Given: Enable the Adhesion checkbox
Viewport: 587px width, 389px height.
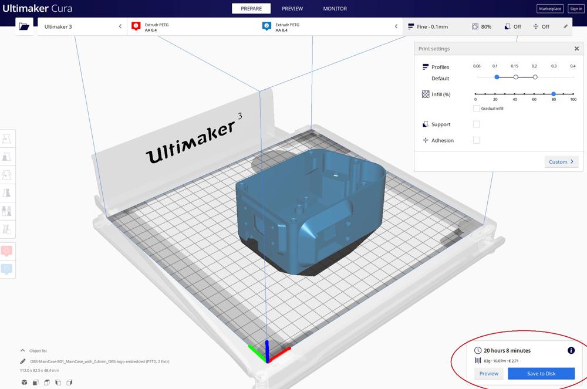Looking at the screenshot, I should point(476,140).
